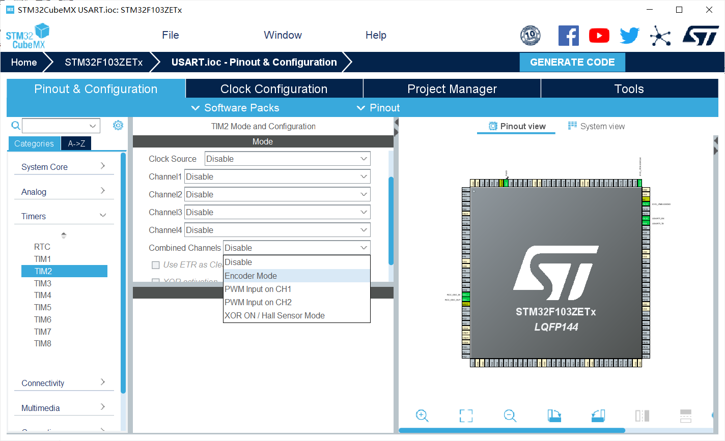725x441 pixels.
Task: Select the Pinout & Configuration tab
Action: tap(96, 89)
